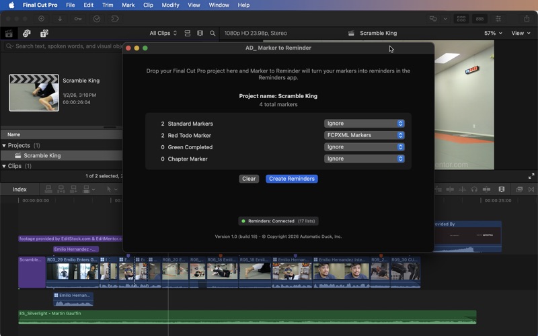The width and height of the screenshot is (538, 336).
Task: Toggle the Timeline visibility button
Action: 479,19
